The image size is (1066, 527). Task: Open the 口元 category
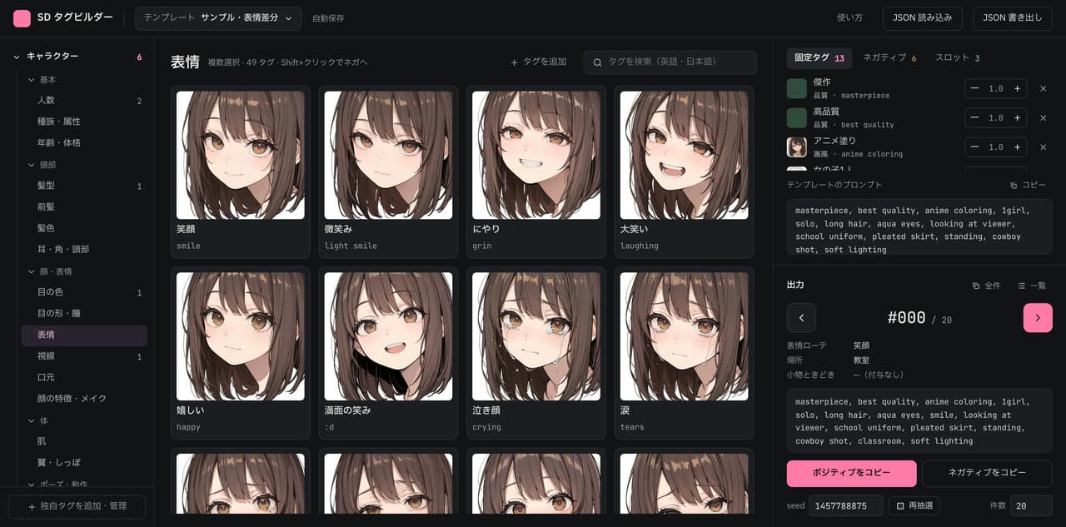tap(84, 378)
